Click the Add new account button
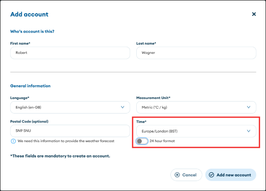This screenshot has height=191, width=266. pyautogui.click(x=231, y=175)
